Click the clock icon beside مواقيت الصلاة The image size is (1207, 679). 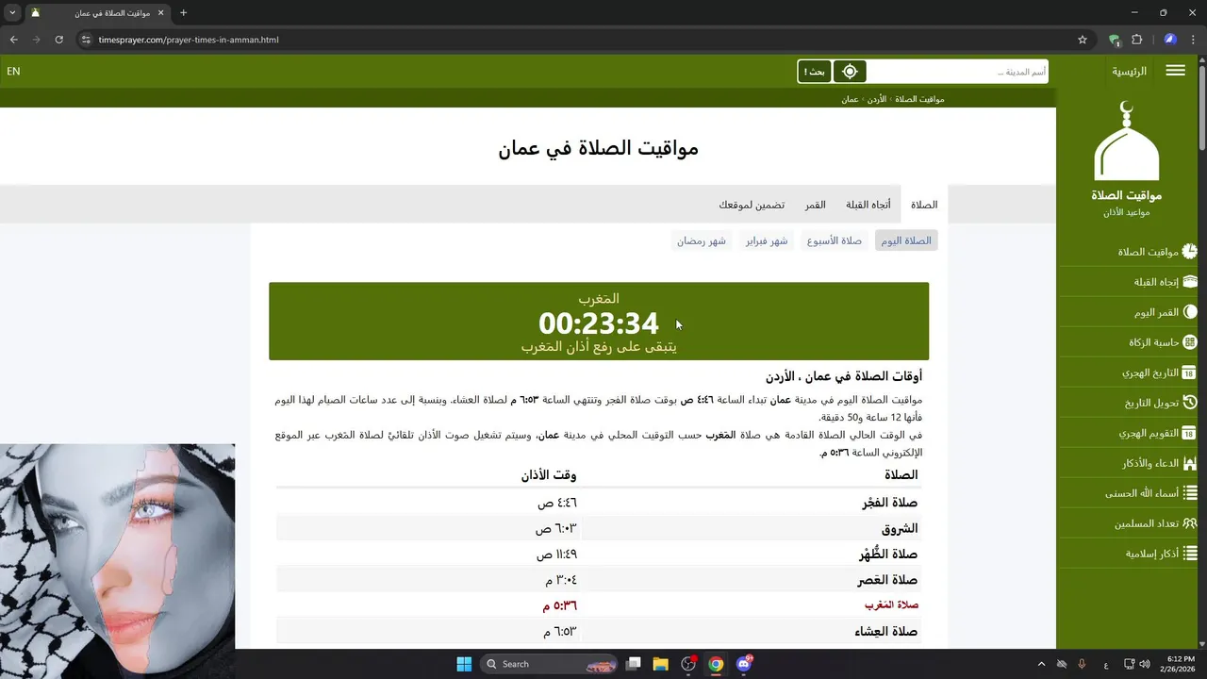pos(1190,252)
